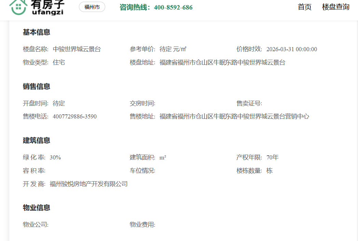
Task: Click the 售楼地址 sales center address
Action: tap(234, 117)
